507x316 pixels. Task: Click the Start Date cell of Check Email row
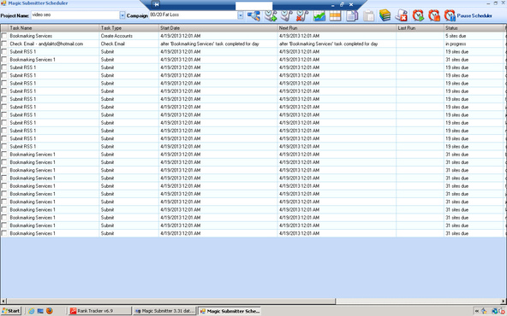218,44
